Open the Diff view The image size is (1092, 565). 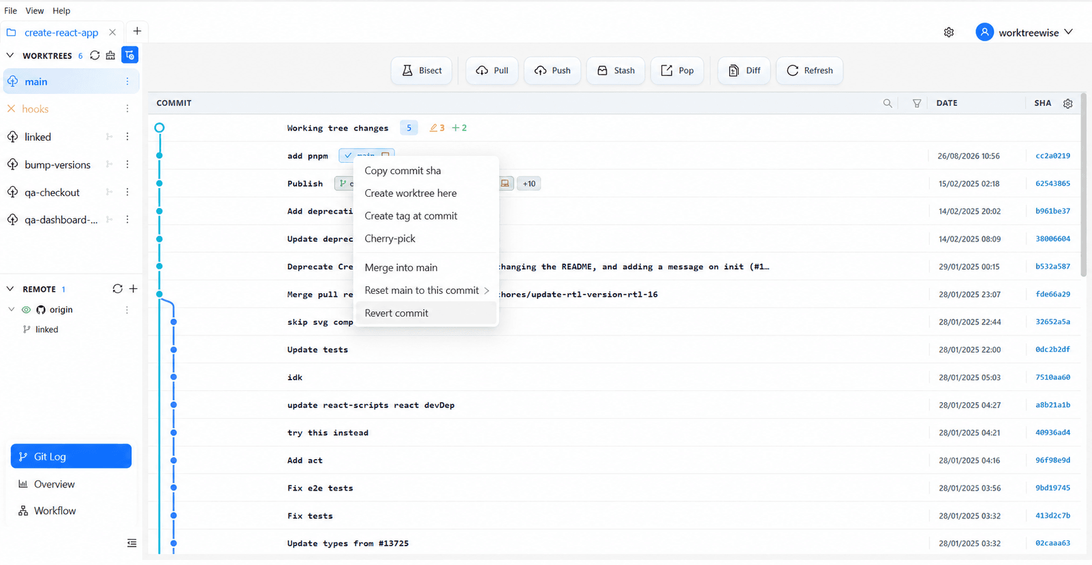744,70
